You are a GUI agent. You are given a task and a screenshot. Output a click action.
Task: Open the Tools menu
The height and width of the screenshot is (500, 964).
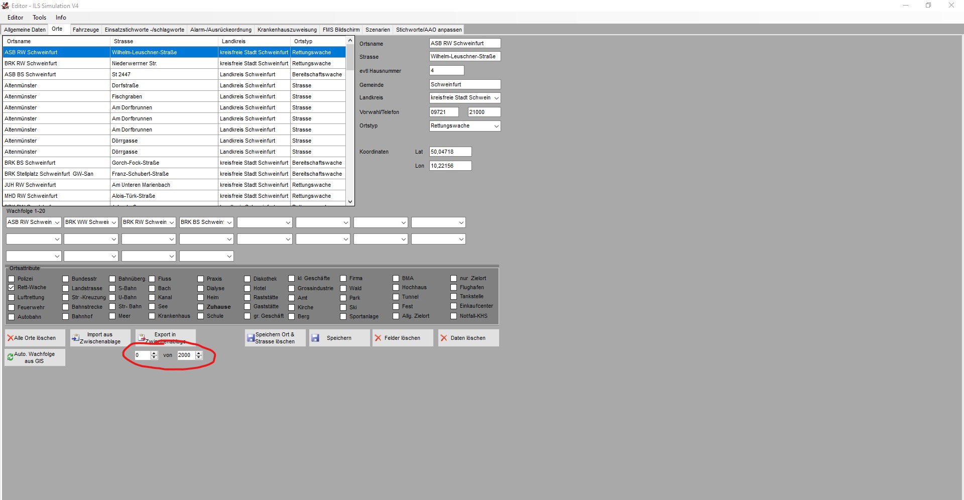39,18
